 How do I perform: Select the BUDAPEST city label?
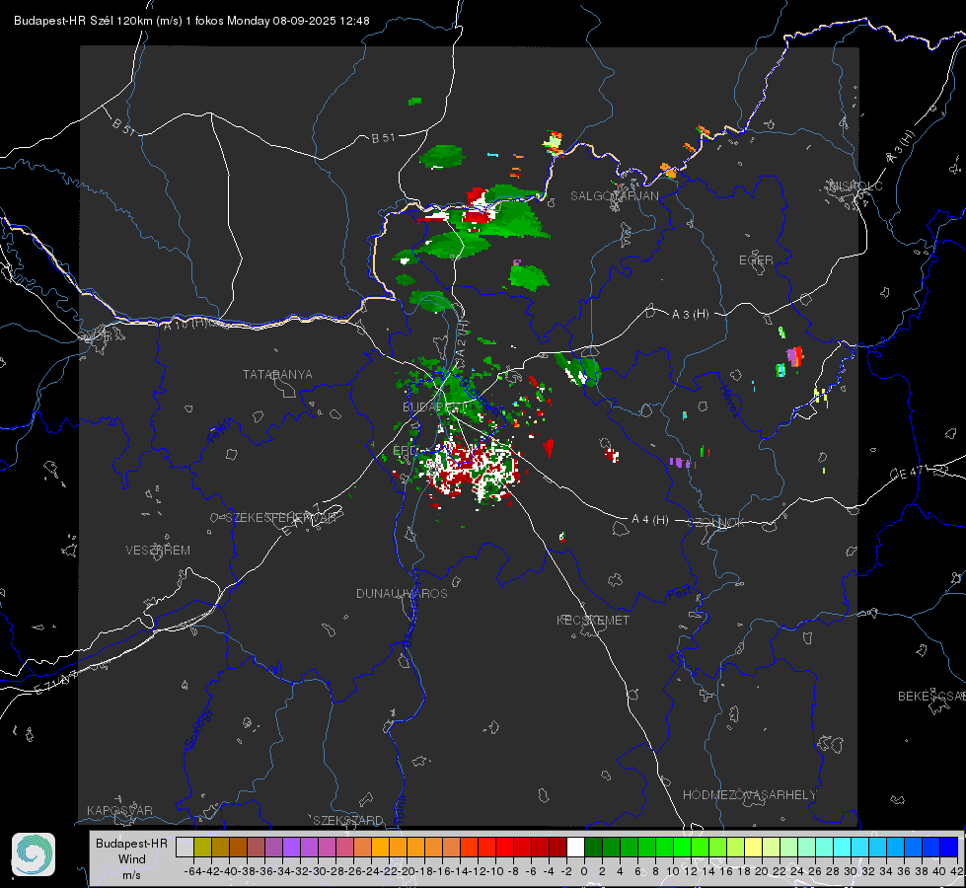pos(435,407)
